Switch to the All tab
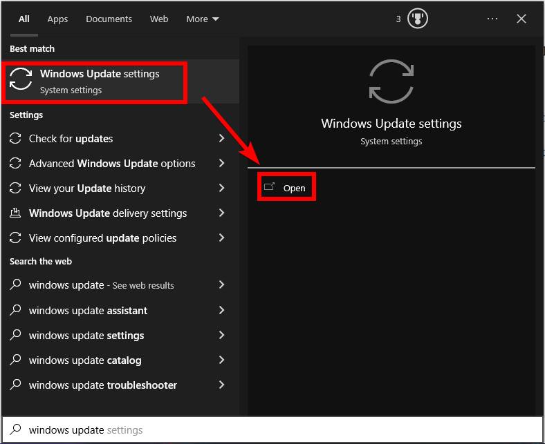The height and width of the screenshot is (444, 545). (x=24, y=19)
